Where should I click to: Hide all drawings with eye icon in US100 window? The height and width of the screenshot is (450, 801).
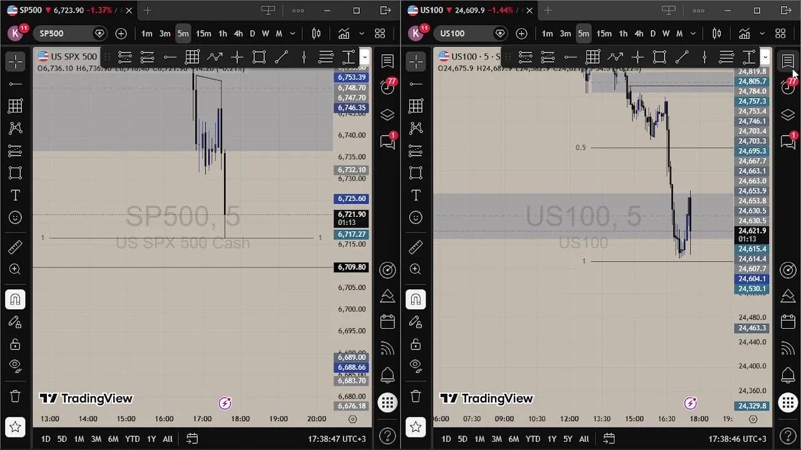click(x=416, y=365)
